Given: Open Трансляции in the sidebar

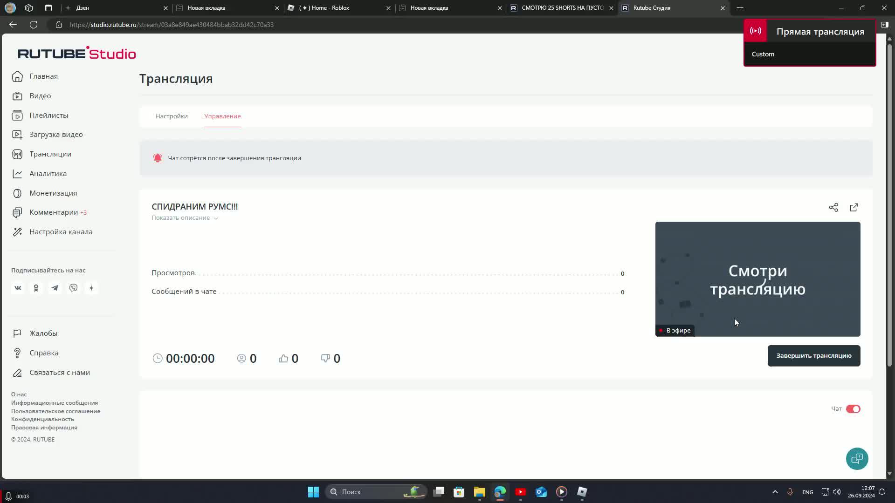Looking at the screenshot, I should [50, 154].
